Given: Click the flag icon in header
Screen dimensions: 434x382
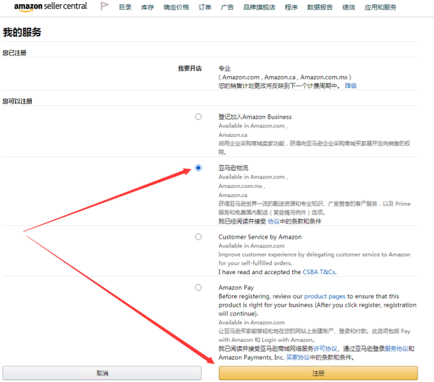Looking at the screenshot, I should 104,6.
